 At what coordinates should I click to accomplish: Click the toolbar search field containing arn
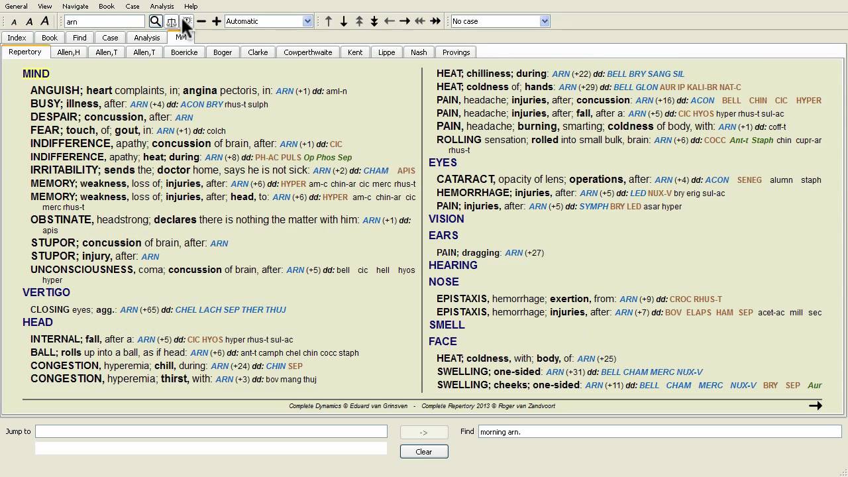pos(105,21)
